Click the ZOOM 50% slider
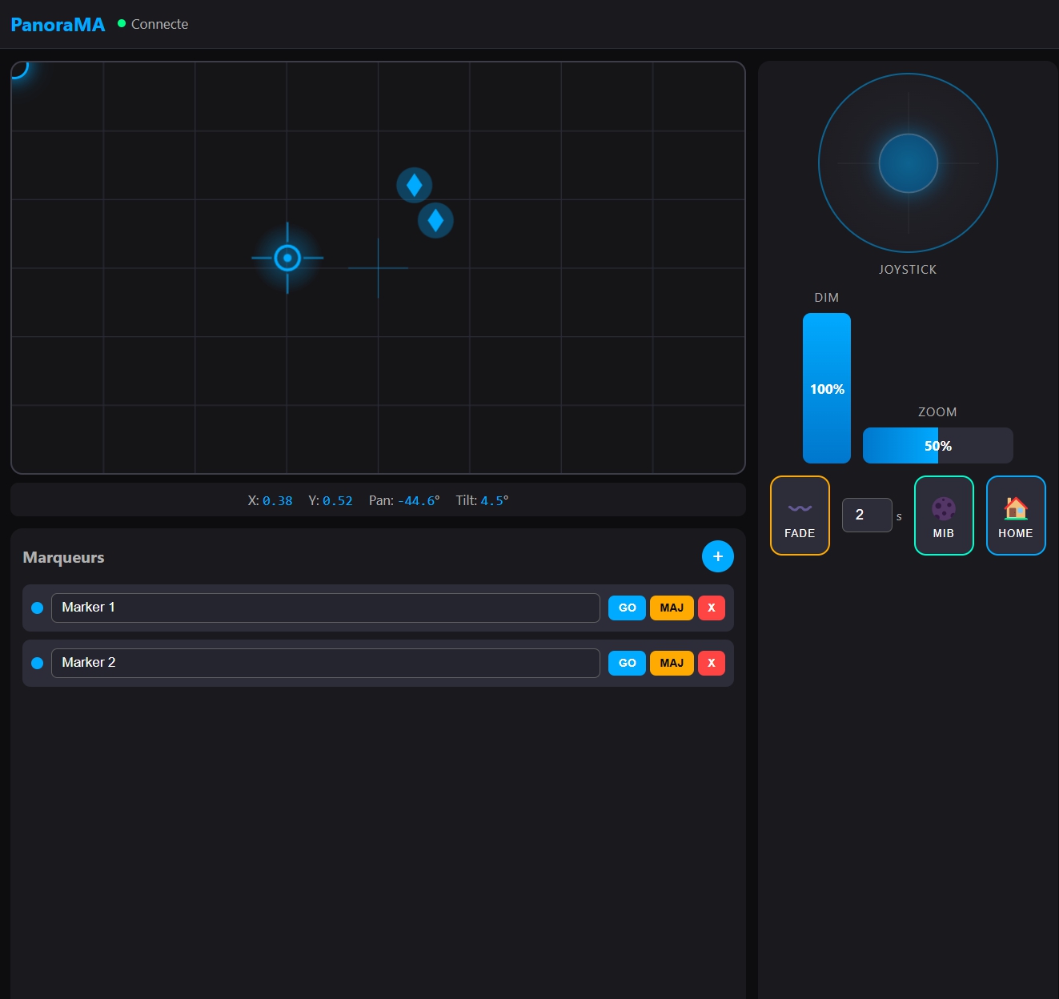 point(938,446)
